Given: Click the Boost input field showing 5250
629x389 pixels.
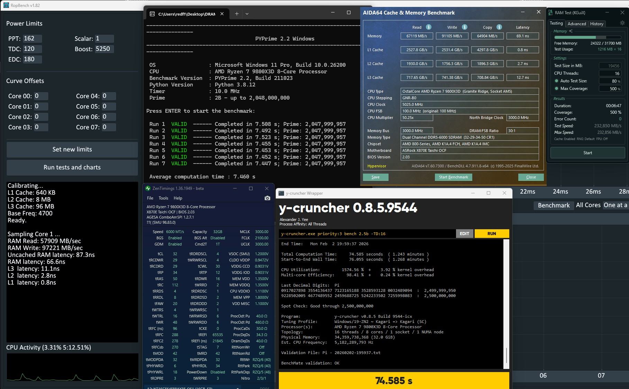Looking at the screenshot, I should click(104, 49).
